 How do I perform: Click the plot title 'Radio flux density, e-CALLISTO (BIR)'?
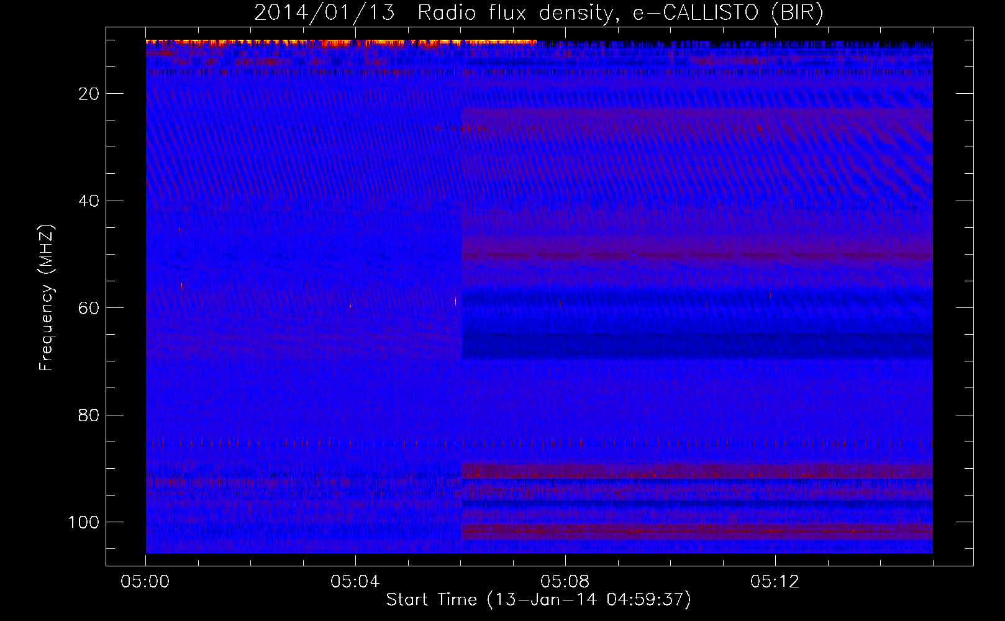pyautogui.click(x=621, y=13)
